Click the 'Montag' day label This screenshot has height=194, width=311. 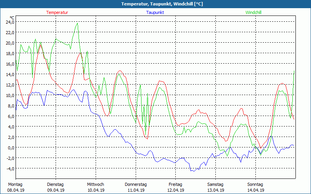(15, 185)
